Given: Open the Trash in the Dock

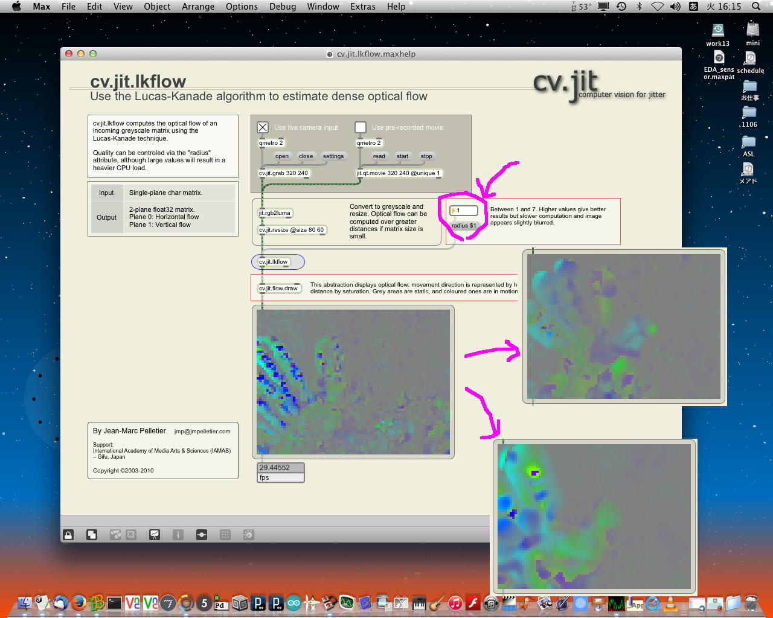Looking at the screenshot, I should click(x=751, y=602).
